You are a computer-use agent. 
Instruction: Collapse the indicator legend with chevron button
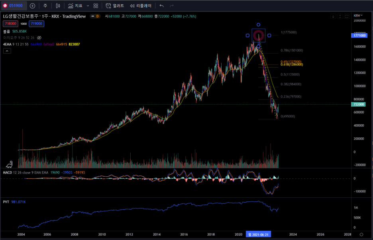tap(7, 51)
